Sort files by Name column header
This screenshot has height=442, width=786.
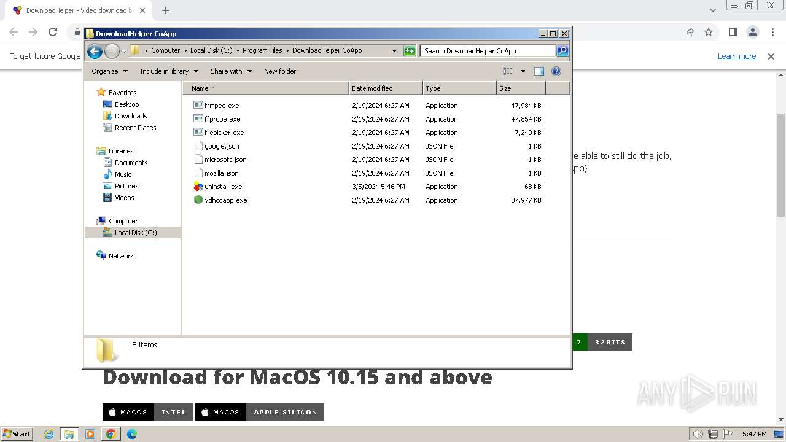[x=265, y=88]
